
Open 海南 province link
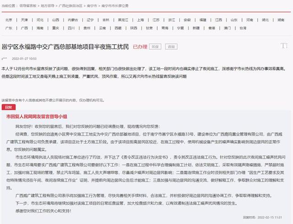click(40, 28)
